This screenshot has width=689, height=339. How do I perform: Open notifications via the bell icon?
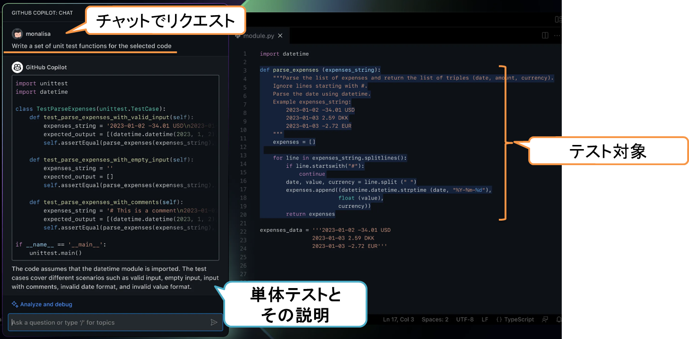pyautogui.click(x=559, y=319)
